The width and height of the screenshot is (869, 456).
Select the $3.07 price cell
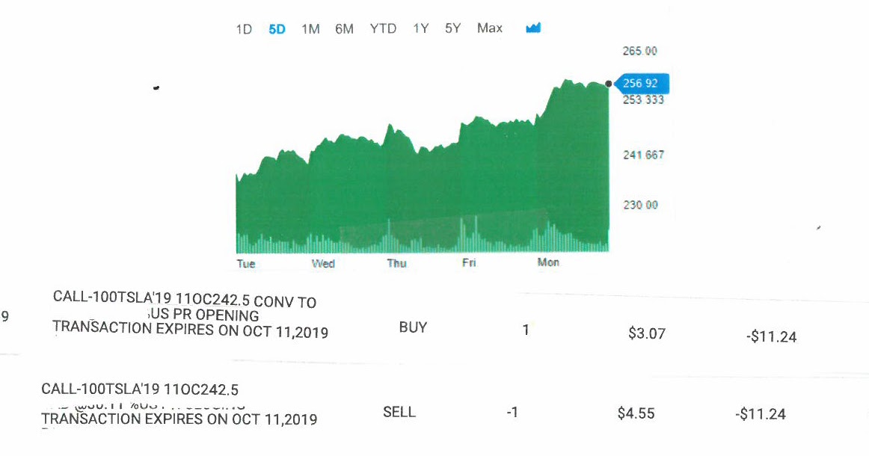tap(647, 333)
